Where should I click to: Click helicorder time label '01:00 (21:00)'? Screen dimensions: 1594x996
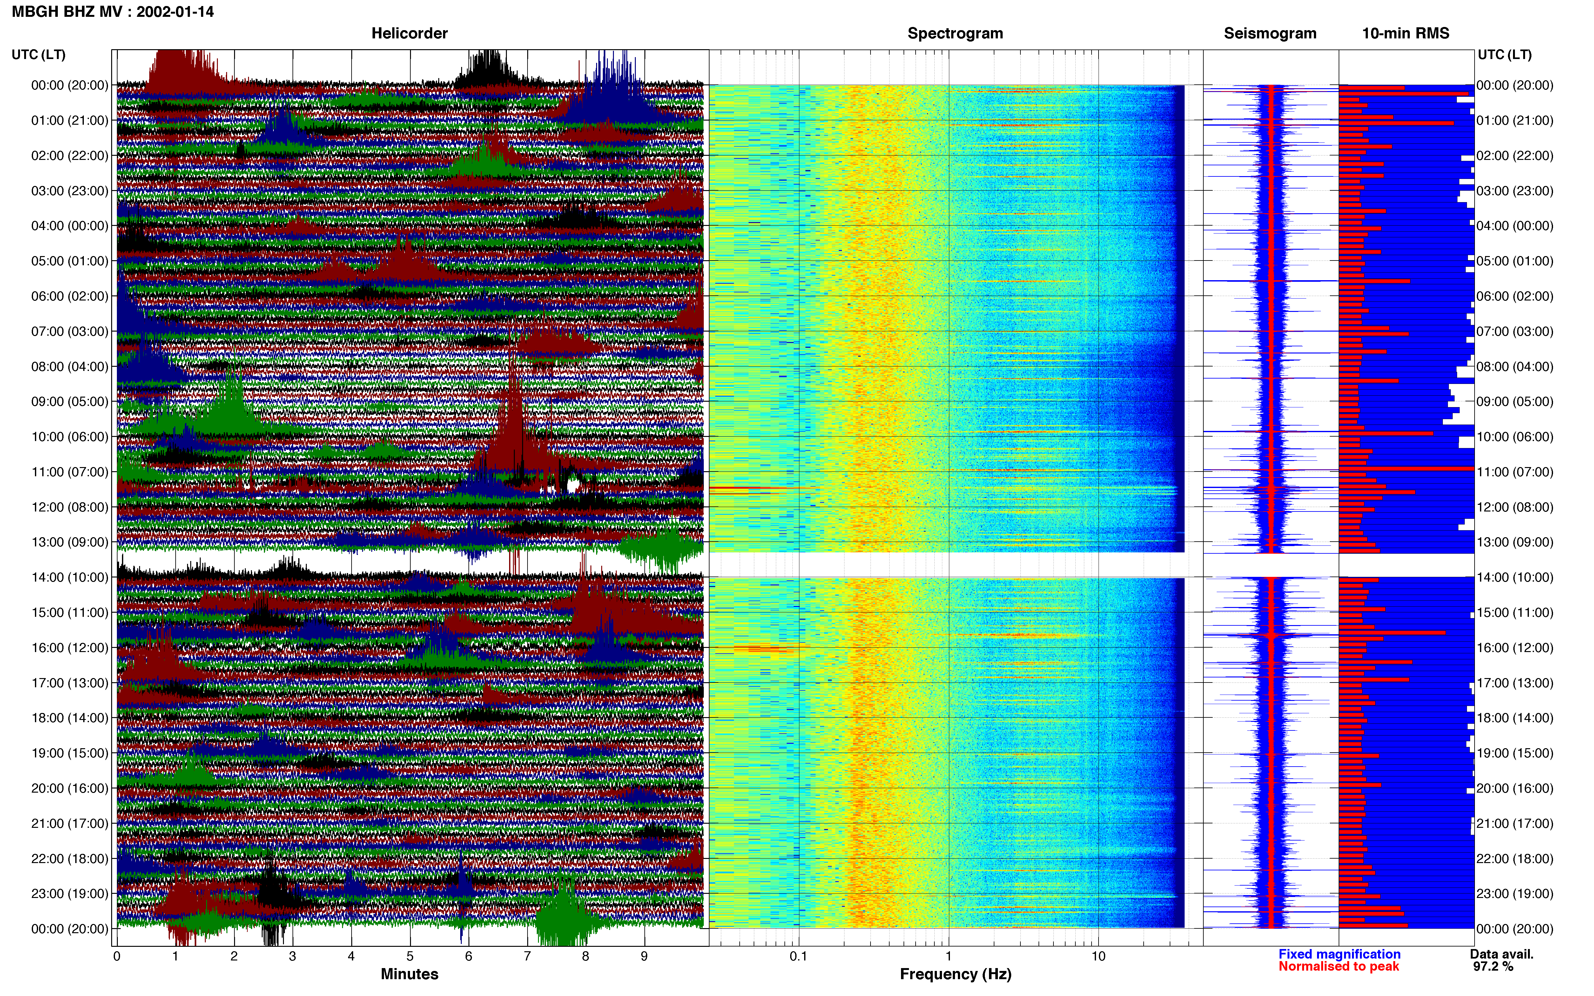70,121
